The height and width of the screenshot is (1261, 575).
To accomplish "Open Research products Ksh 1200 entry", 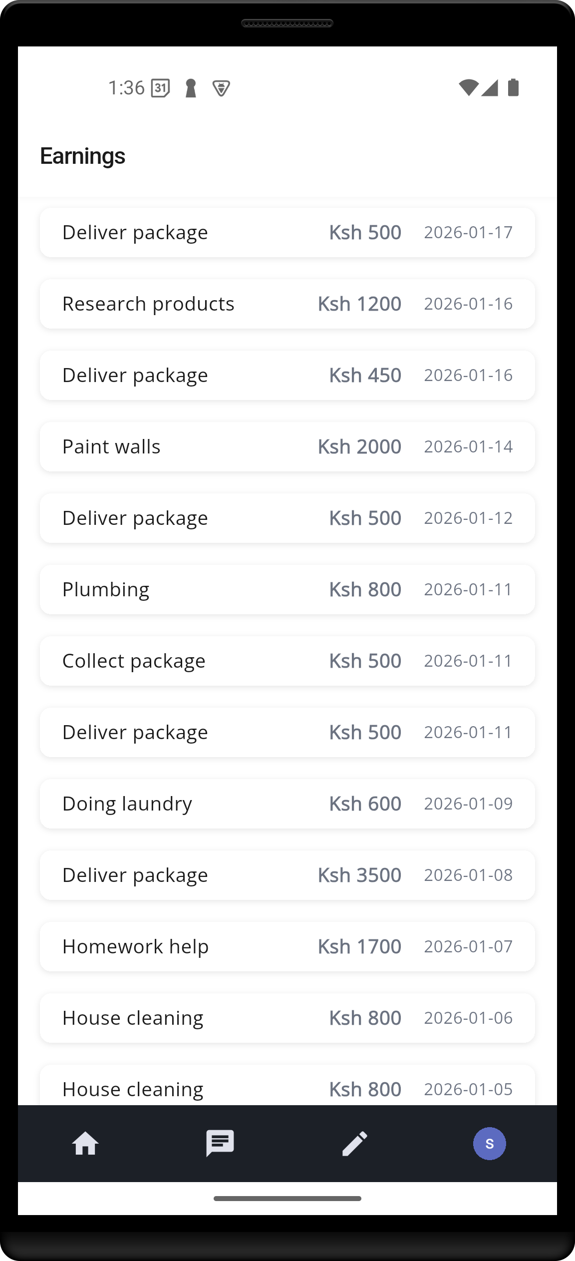I will (287, 304).
